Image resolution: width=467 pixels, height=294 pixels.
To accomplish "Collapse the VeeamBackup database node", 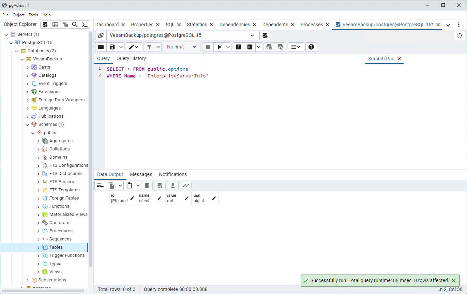I will 22,59.
